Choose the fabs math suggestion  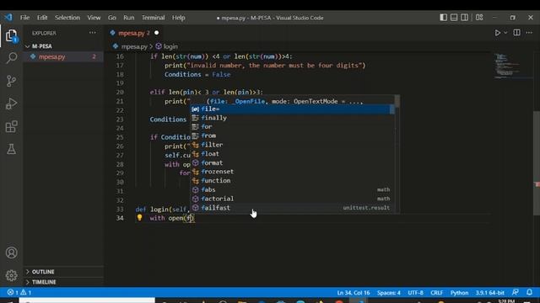pos(293,189)
